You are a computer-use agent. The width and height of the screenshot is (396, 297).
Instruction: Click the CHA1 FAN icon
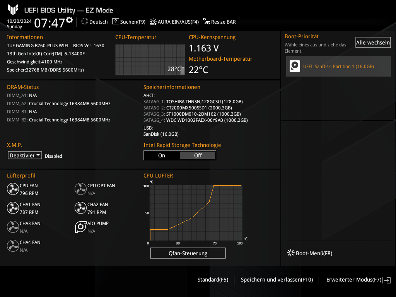tap(13, 208)
